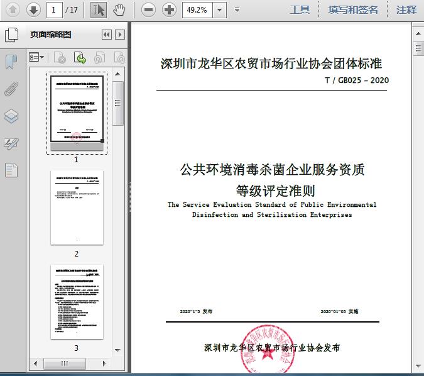The width and height of the screenshot is (424, 376).
Task: Click the heading 深圳市龙华区农贸市场行业协会团体标准
Action: pyautogui.click(x=271, y=64)
